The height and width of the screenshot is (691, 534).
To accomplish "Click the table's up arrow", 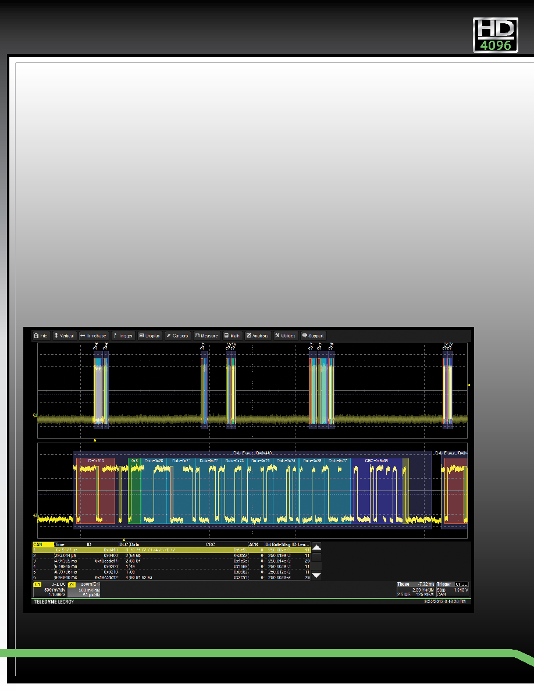I will click(316, 547).
